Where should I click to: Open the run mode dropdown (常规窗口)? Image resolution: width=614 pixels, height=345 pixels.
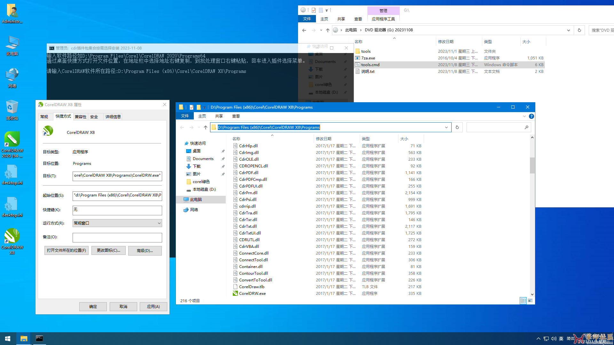(x=117, y=223)
